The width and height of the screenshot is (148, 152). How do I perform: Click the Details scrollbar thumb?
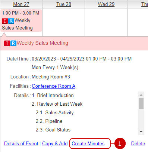pos(141,103)
